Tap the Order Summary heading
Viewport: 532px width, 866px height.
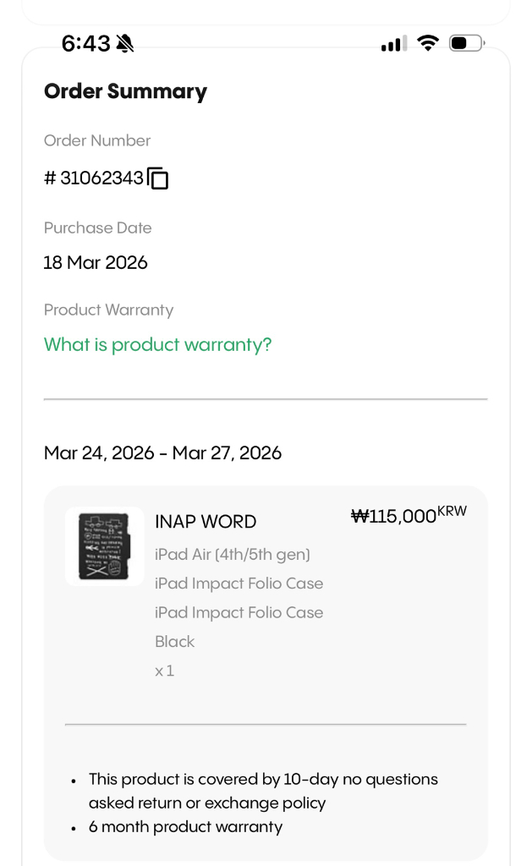(x=125, y=91)
